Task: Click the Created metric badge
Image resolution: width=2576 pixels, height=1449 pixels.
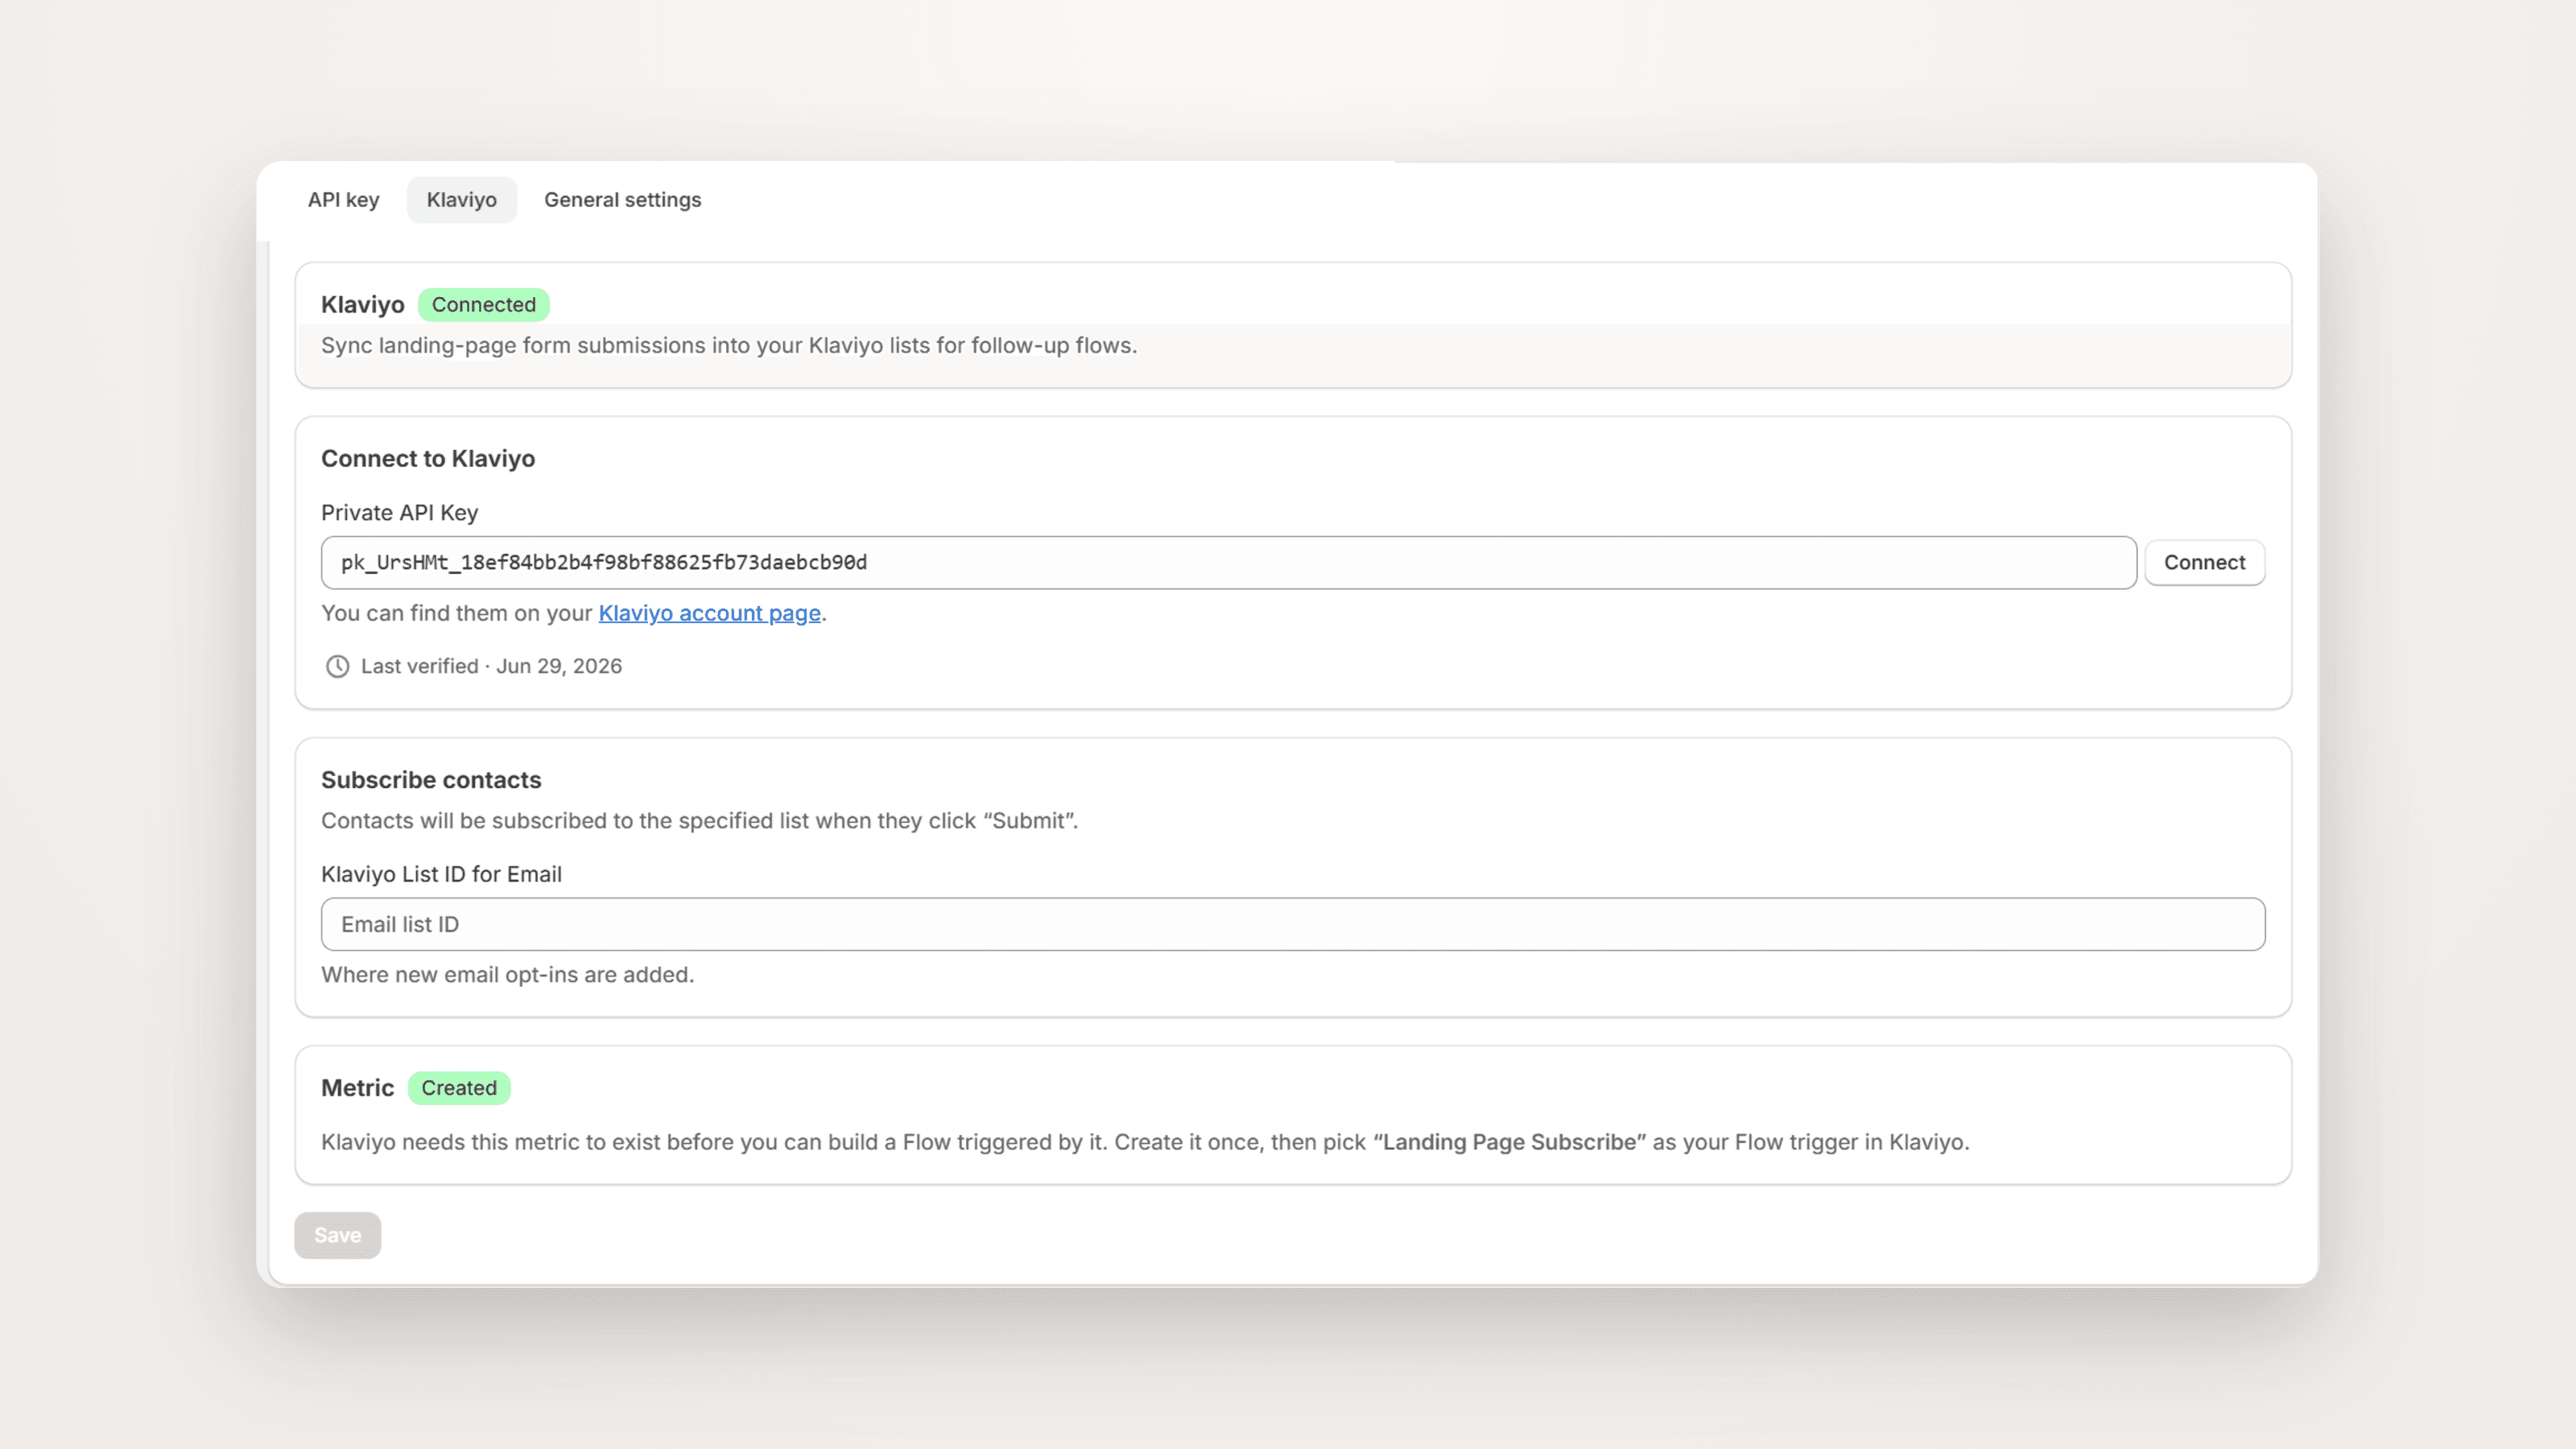Action: point(458,1088)
